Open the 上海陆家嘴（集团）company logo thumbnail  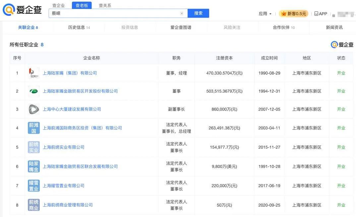(34, 73)
